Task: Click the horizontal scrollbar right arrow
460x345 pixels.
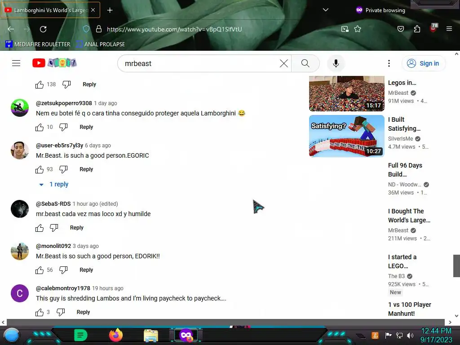Action: [x=450, y=322]
